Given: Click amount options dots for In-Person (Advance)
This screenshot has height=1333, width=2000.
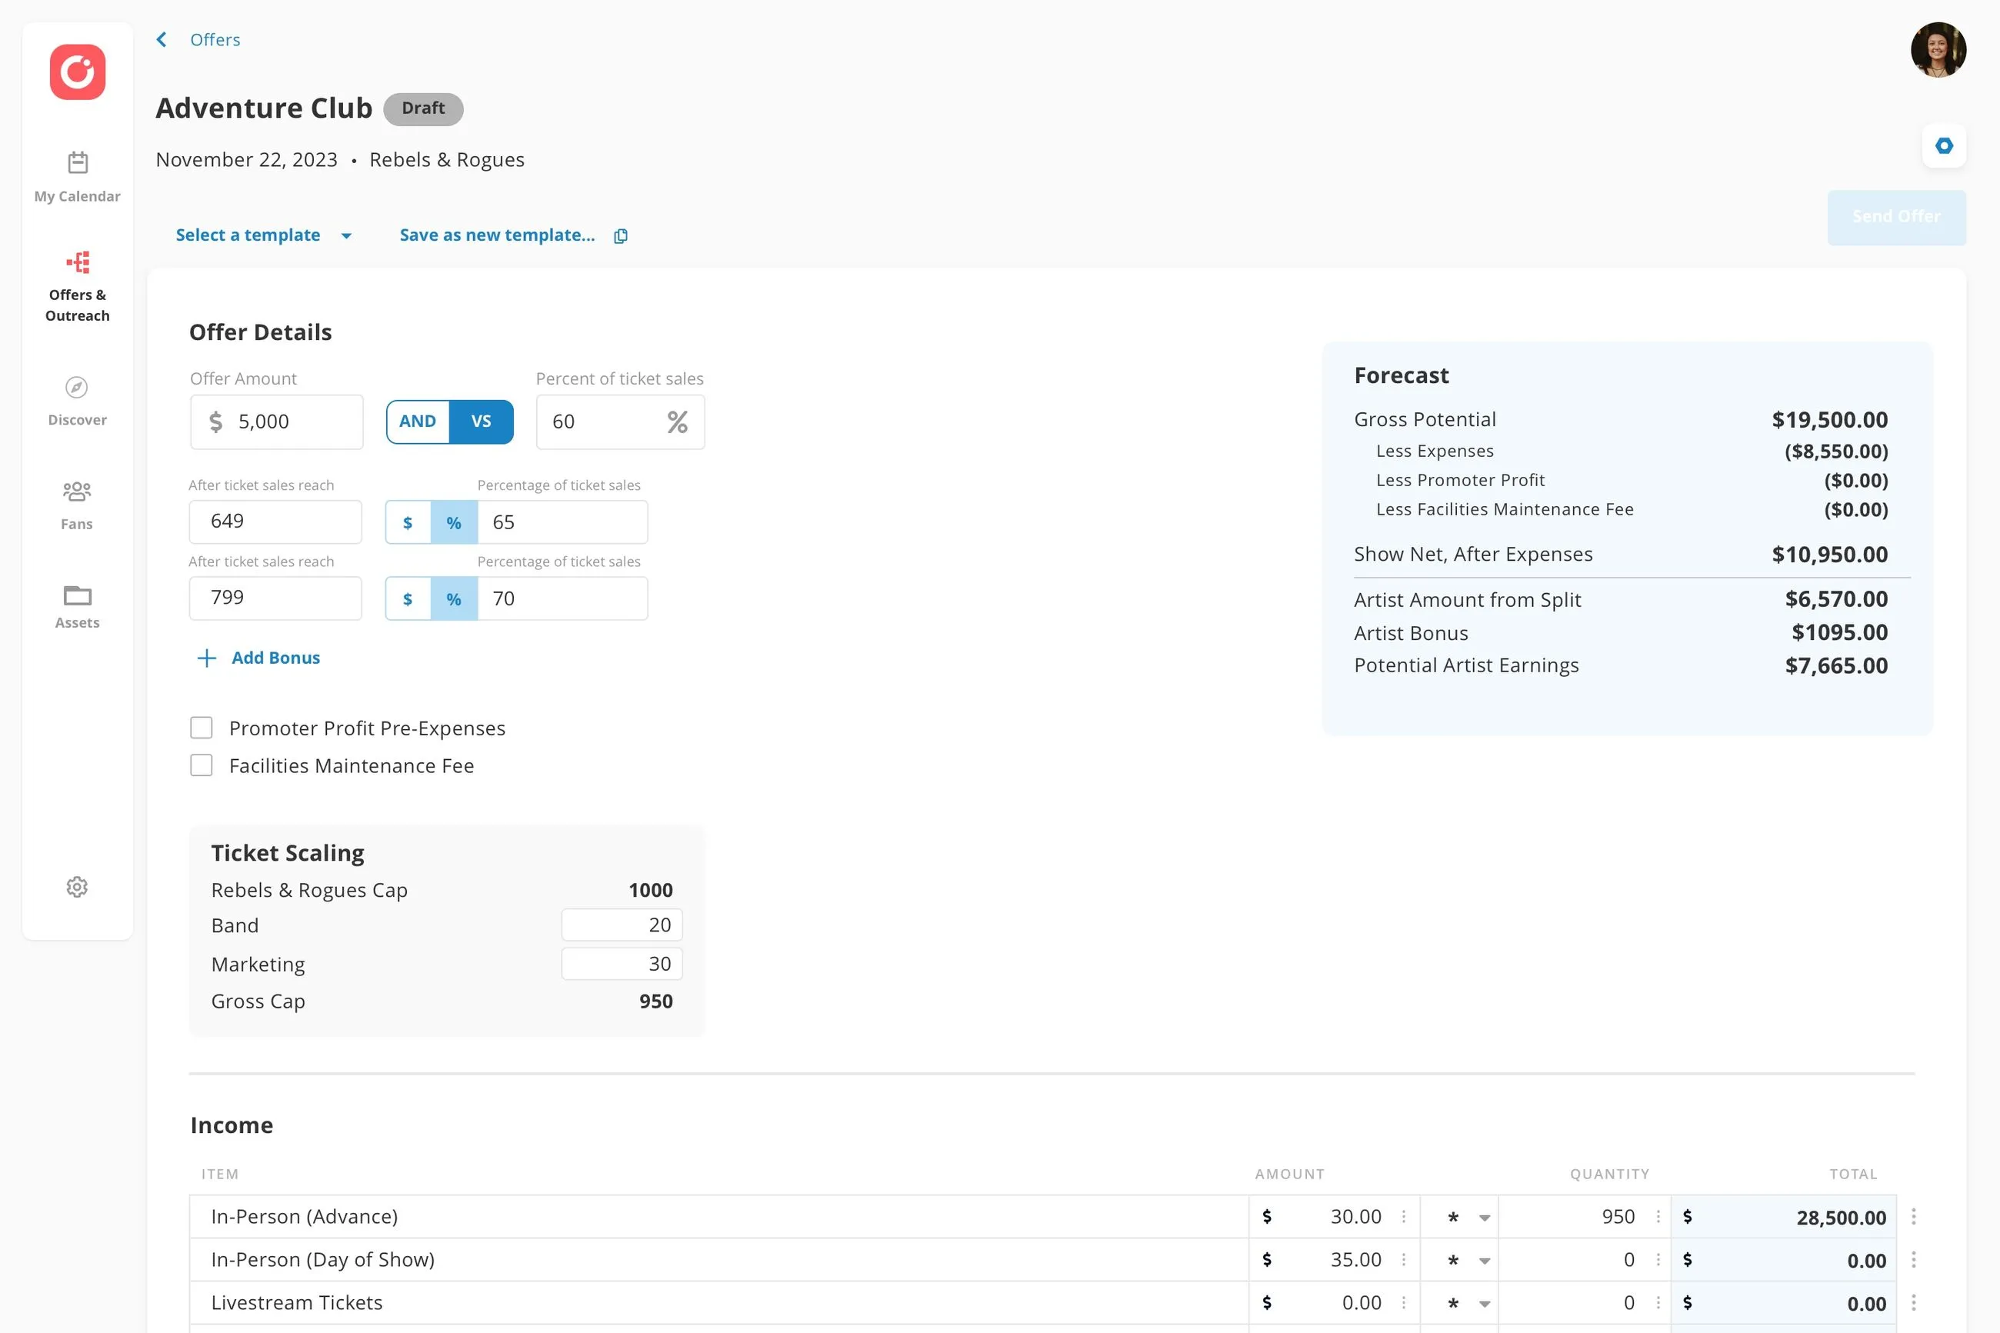Looking at the screenshot, I should (x=1403, y=1217).
